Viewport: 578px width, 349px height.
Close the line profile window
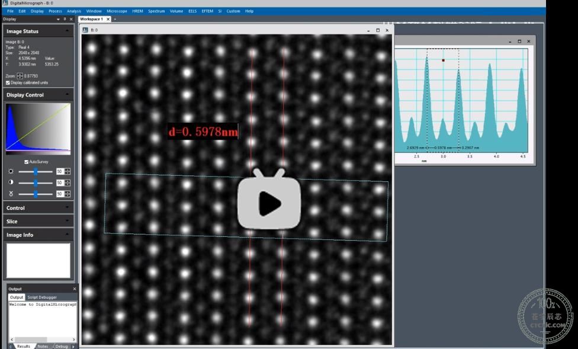529,41
